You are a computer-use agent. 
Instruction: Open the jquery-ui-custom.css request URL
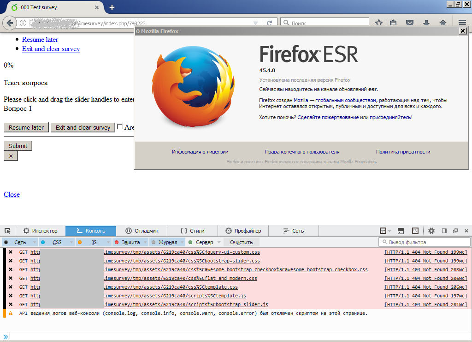pyautogui.click(x=145, y=252)
